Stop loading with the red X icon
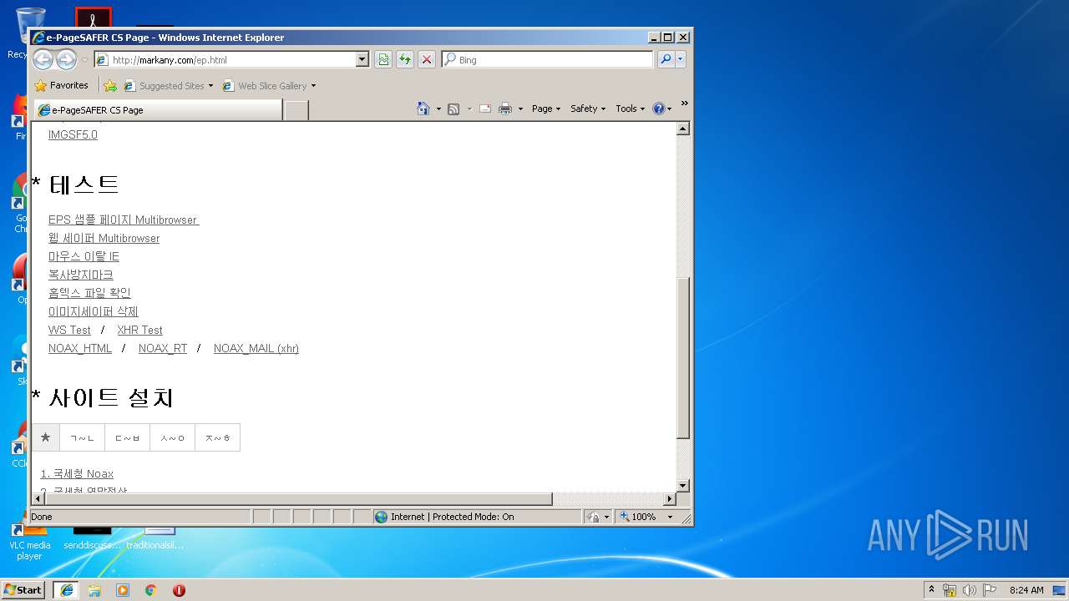 pyautogui.click(x=427, y=60)
